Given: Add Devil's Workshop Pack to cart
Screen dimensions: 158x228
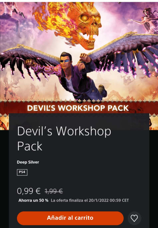Looking at the screenshot, I should (x=70, y=218).
